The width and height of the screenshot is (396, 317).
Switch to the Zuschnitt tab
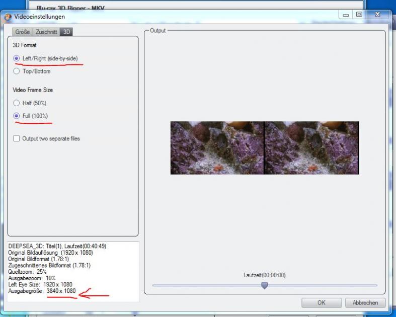coord(46,32)
